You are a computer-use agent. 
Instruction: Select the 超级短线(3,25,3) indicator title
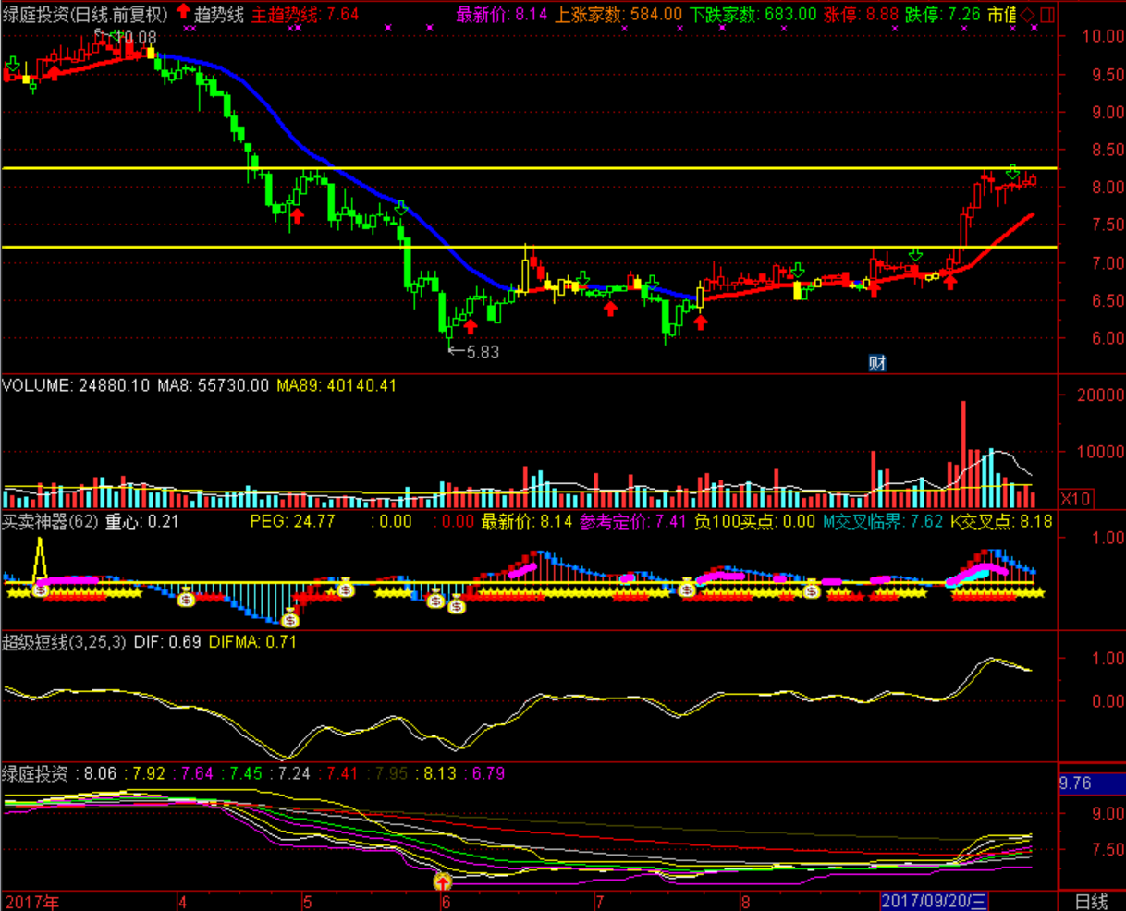click(64, 641)
